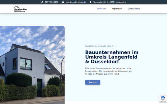
Task: Open the Datenschutz page
Action: tap(134, 9)
